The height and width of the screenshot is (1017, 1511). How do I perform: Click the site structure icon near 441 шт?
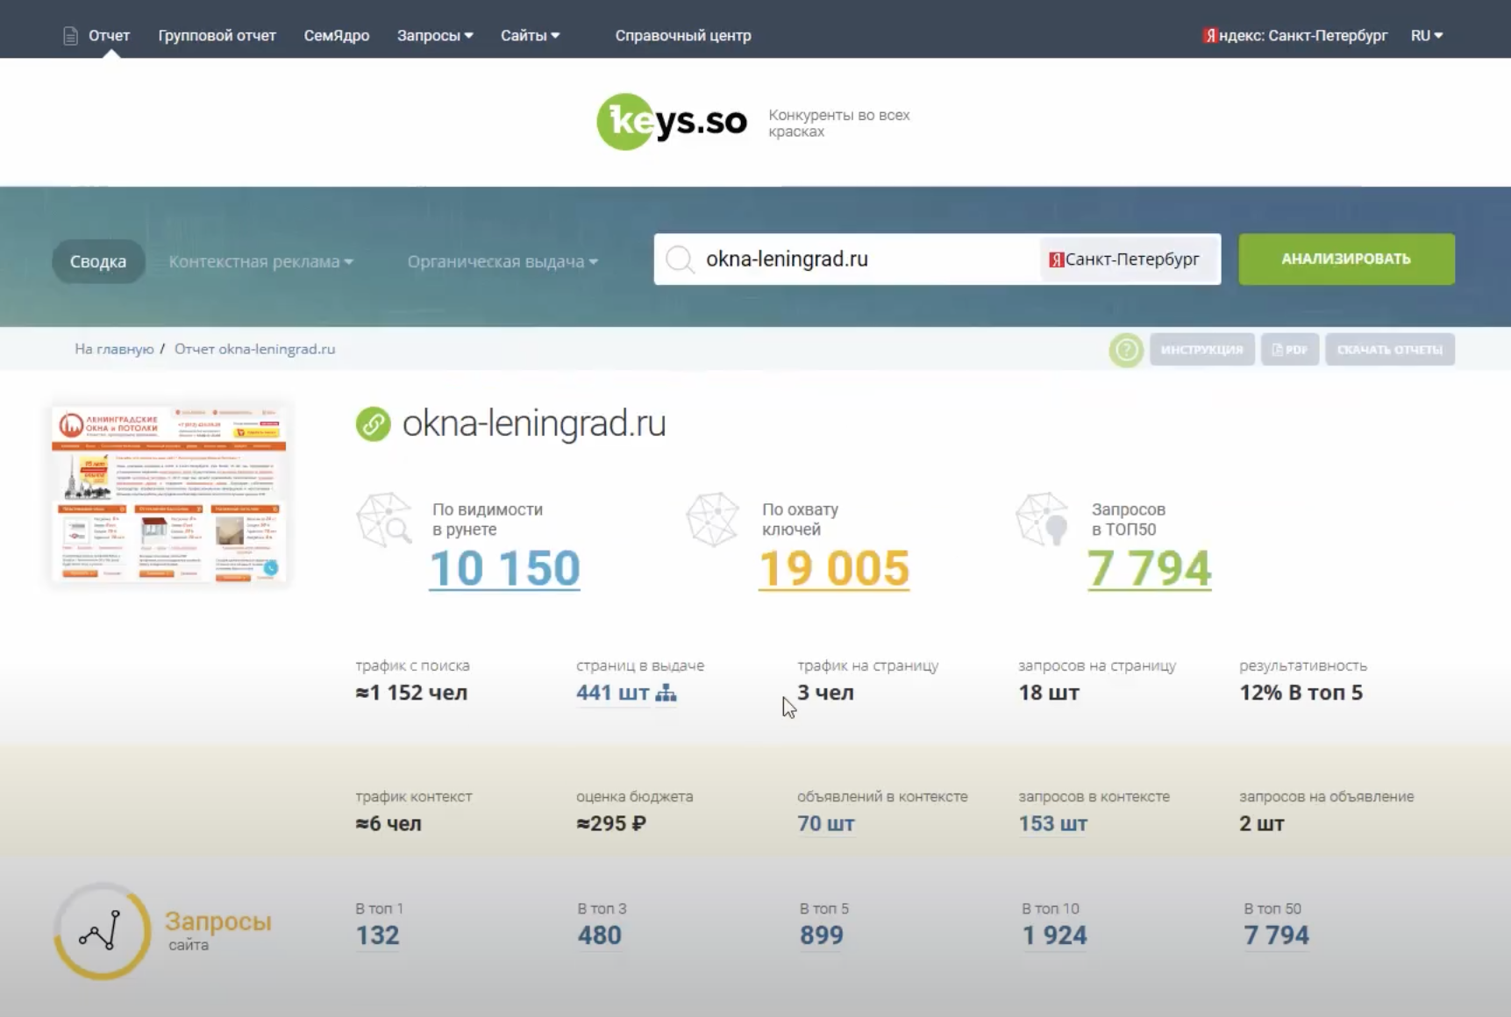tap(666, 693)
